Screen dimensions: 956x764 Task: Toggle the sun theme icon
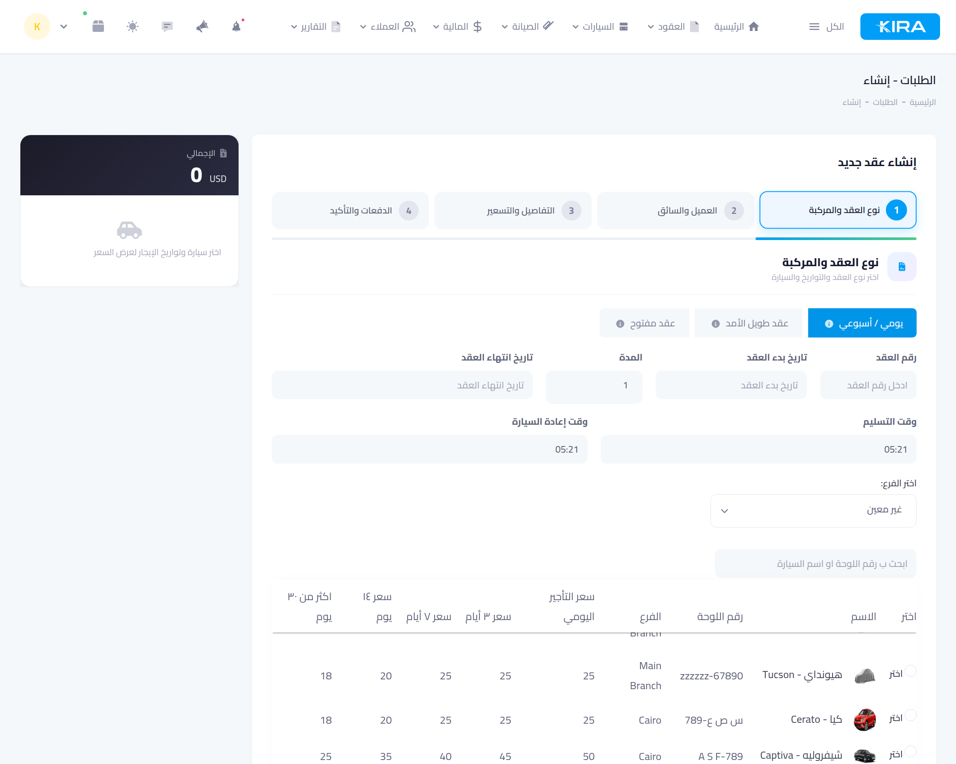coord(133,27)
